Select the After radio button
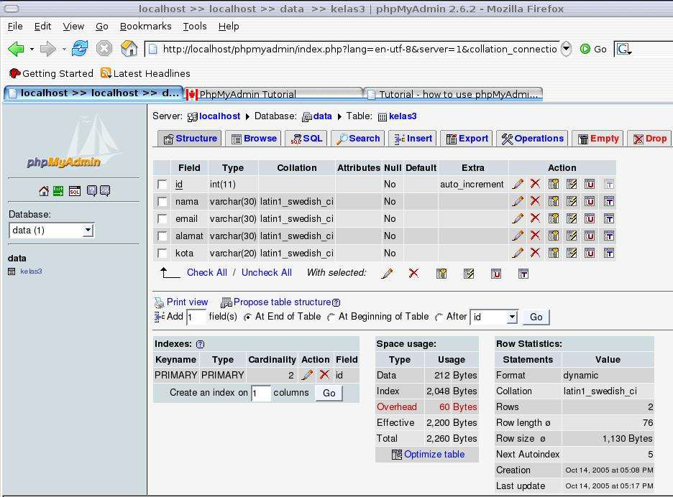Image resolution: width=673 pixels, height=497 pixels. coord(439,317)
